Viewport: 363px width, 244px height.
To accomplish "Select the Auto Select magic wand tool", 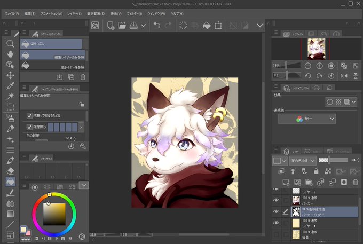I will 10,96.
